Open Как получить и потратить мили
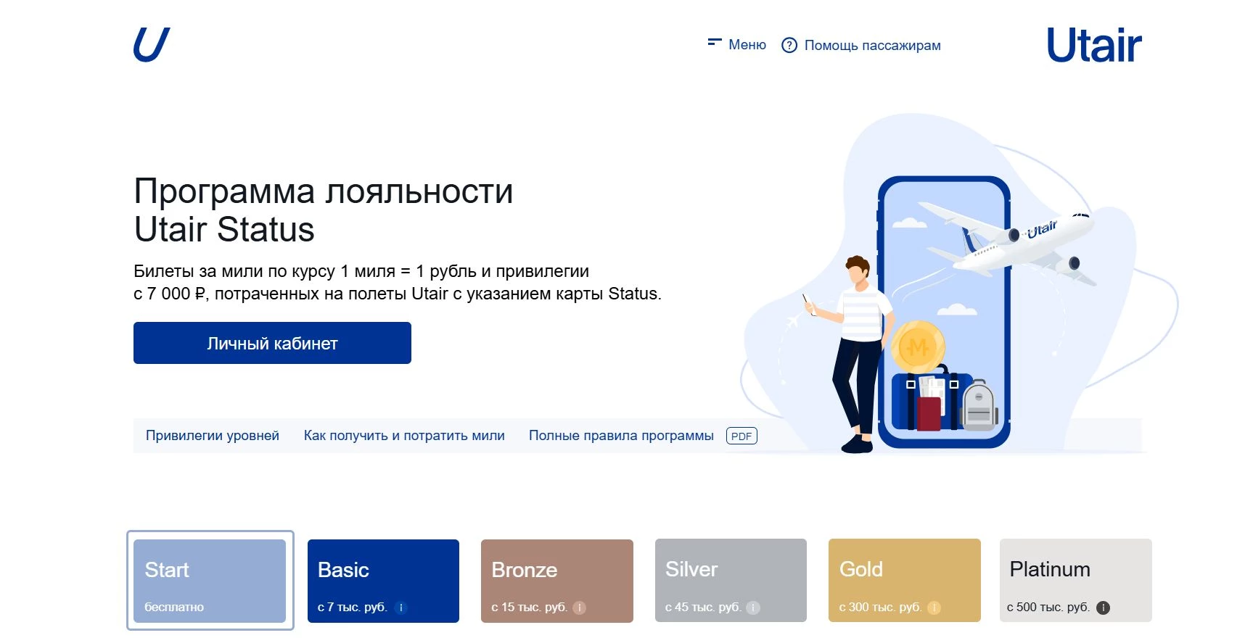 pyautogui.click(x=404, y=436)
